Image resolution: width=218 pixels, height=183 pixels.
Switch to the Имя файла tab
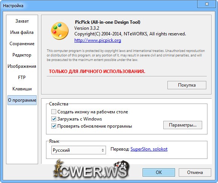pyautogui.click(x=22, y=32)
